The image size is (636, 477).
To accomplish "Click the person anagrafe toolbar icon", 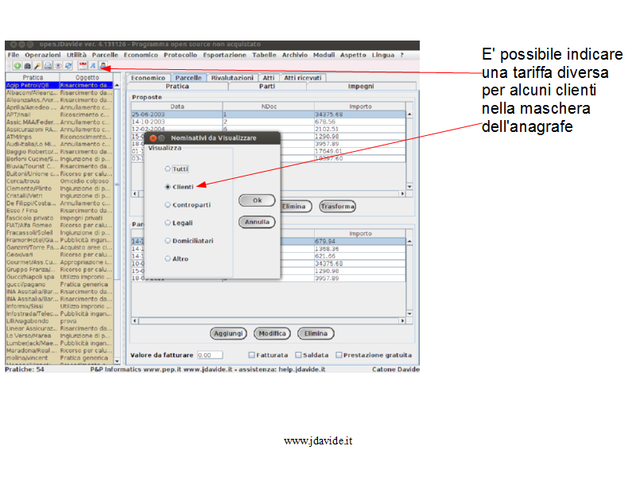I will click(x=103, y=66).
